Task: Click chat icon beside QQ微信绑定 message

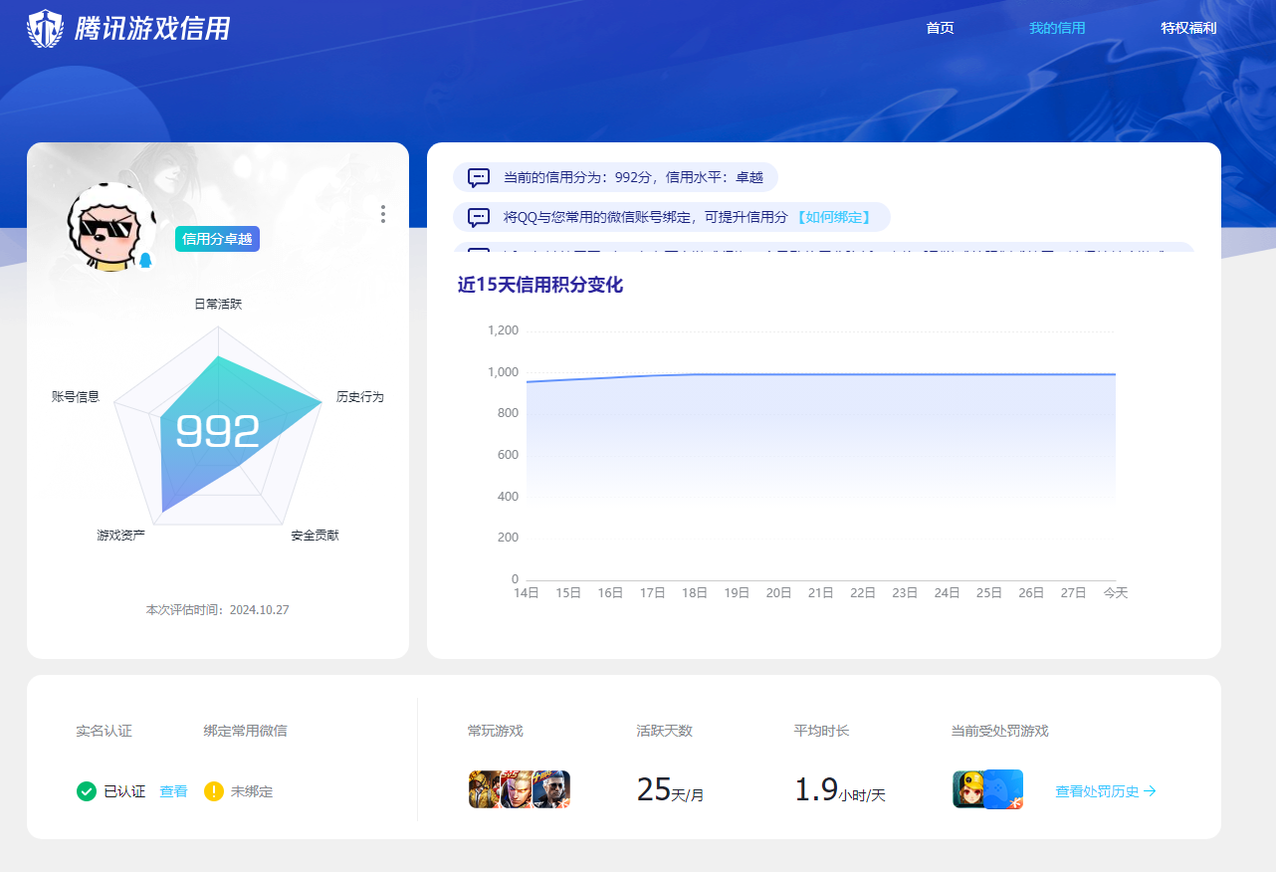Action: (479, 217)
